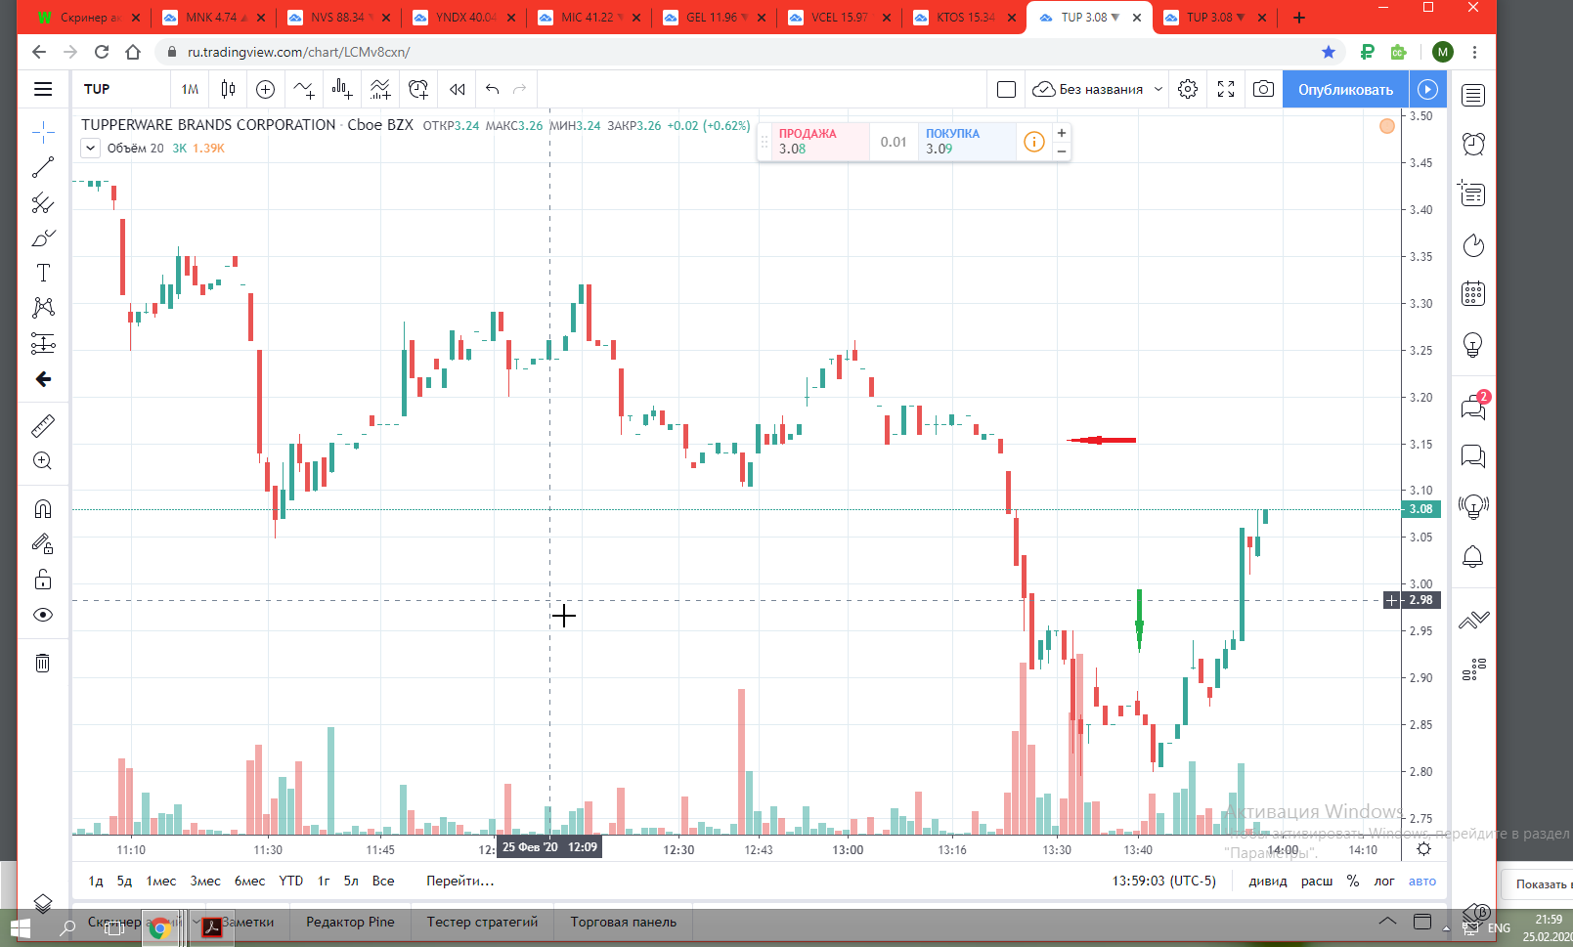The height and width of the screenshot is (947, 1573).
Task: Toggle 'дивид' dividend adjustment
Action: click(1268, 881)
